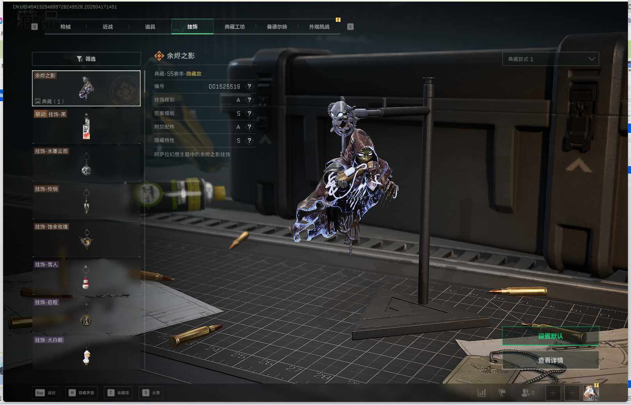Image resolution: width=631 pixels, height=405 pixels.
Task: Expand the 典藏款式 1 dropdown
Action: [551, 59]
